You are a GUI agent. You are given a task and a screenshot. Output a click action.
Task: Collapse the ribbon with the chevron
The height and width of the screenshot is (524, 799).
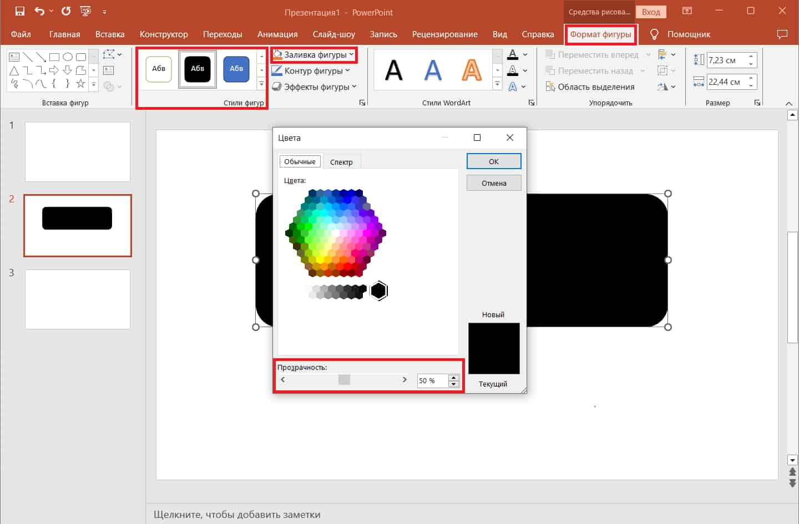[x=789, y=103]
